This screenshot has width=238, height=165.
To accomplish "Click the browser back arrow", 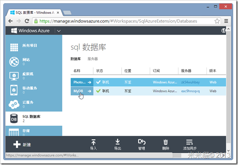I will pos(11,21).
